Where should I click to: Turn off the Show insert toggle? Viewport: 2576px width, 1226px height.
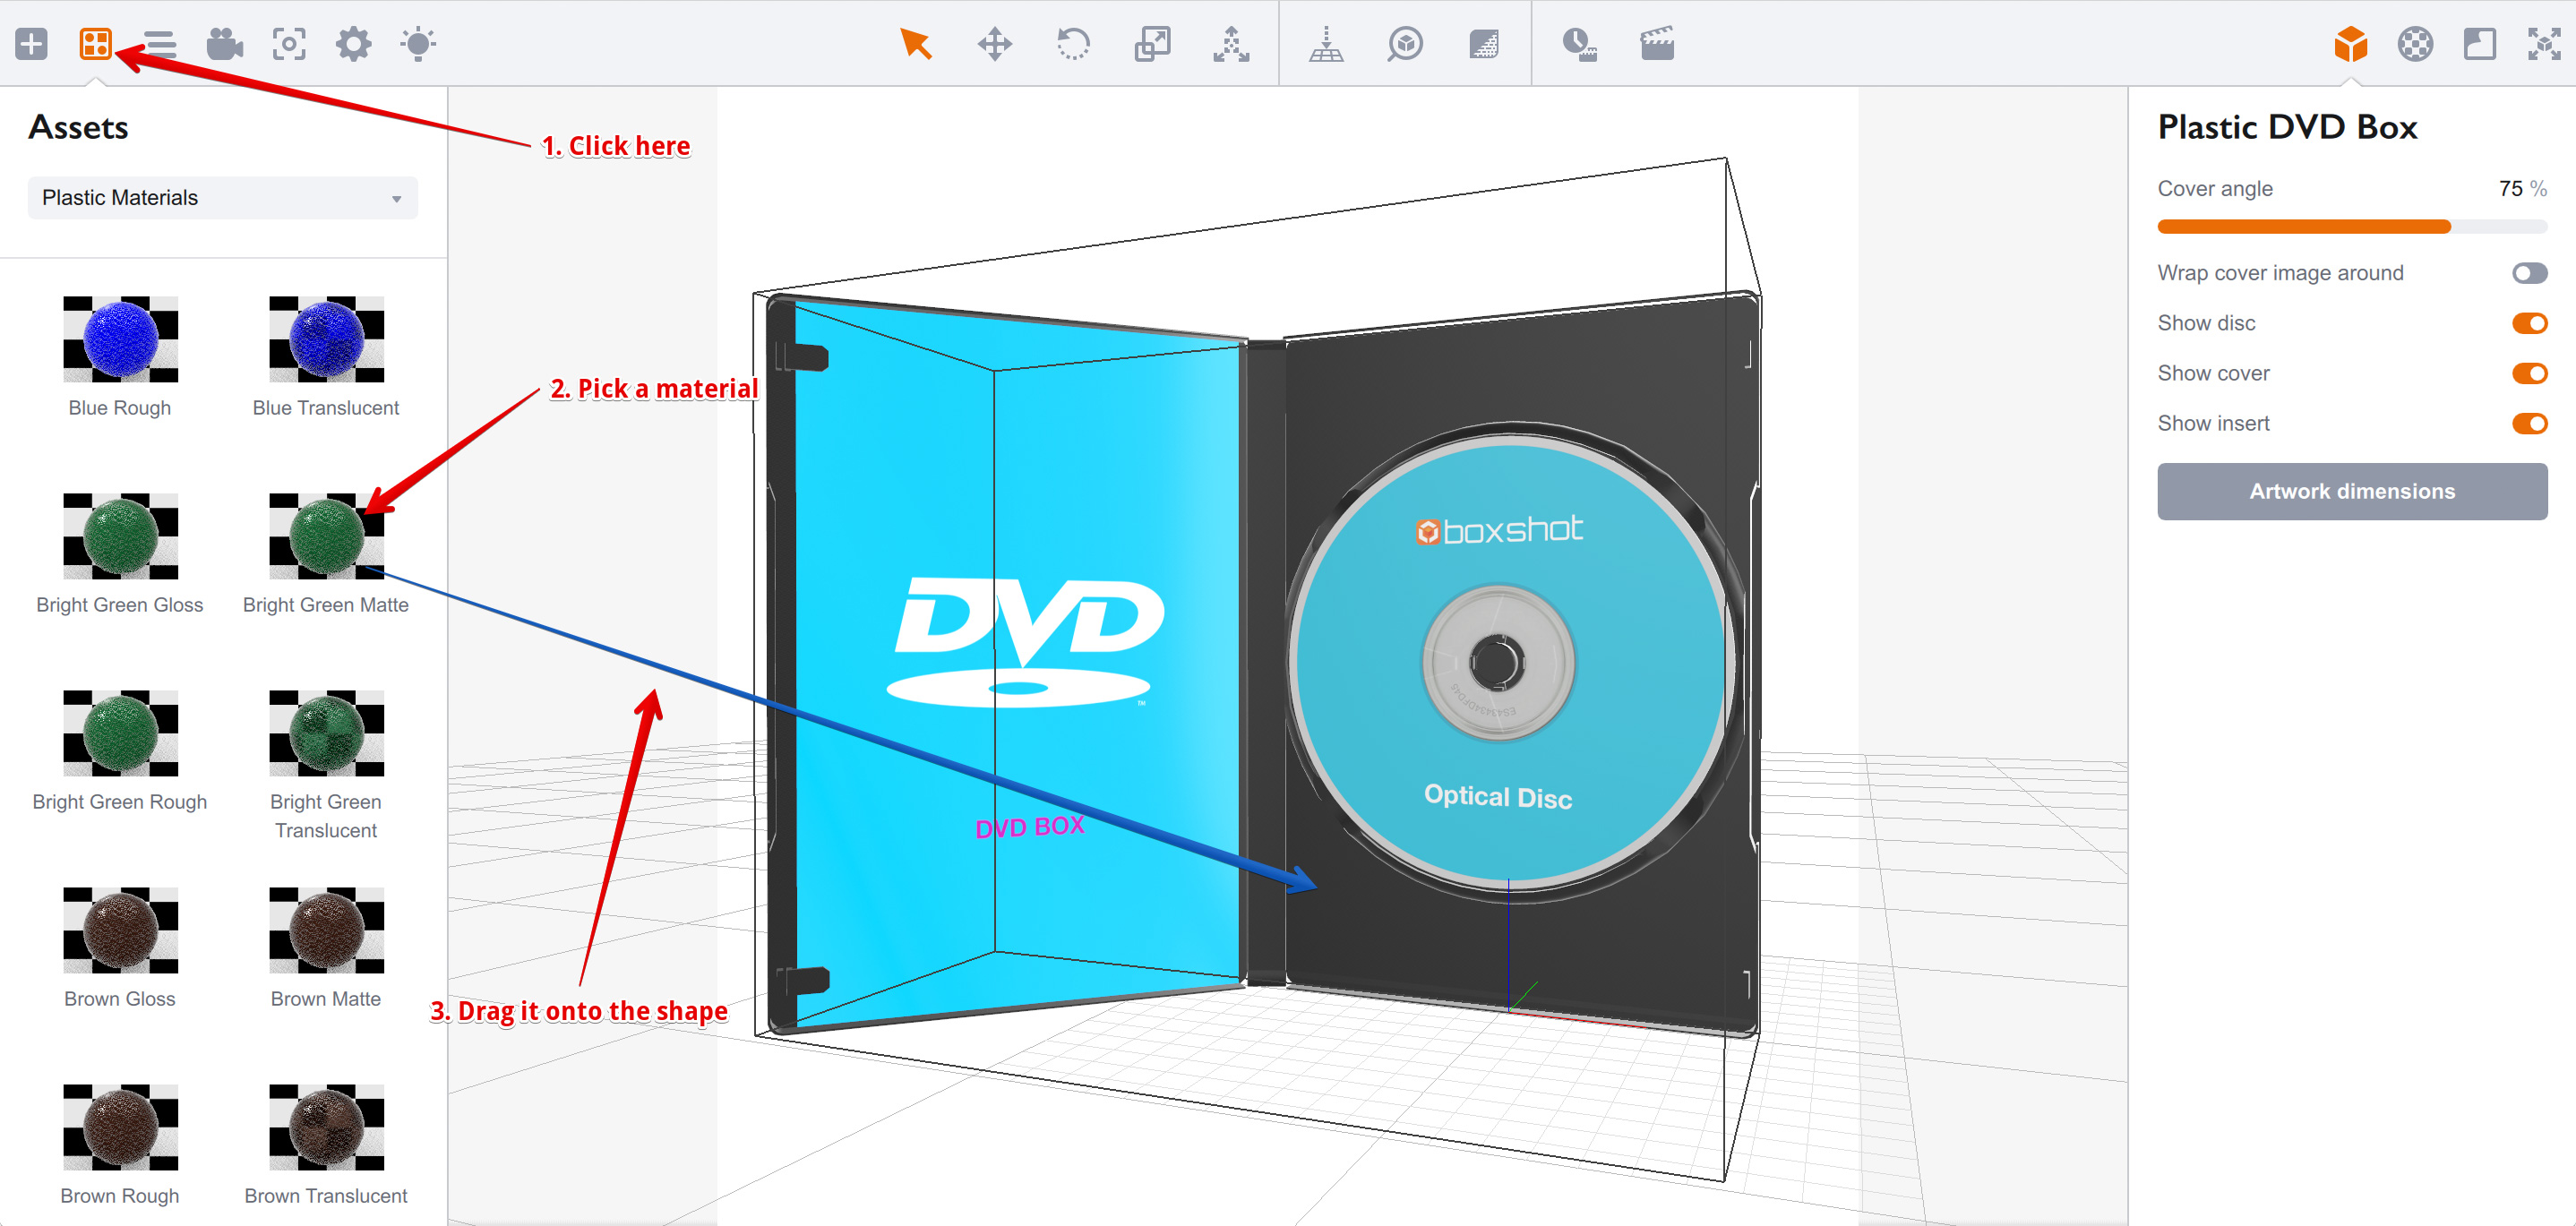2529,423
